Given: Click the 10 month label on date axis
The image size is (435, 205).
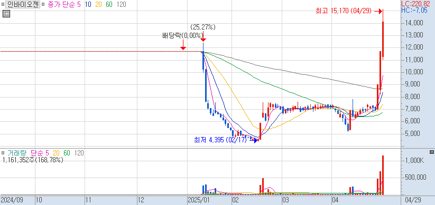Looking at the screenshot, I should pos(39,200).
